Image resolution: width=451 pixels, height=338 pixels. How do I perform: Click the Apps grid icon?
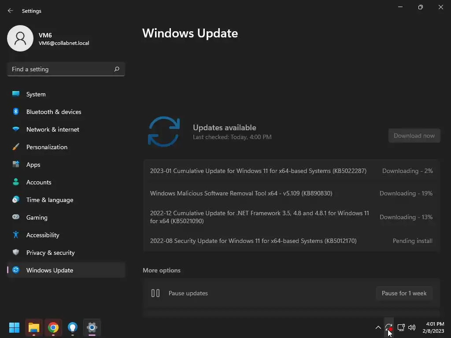point(16,165)
